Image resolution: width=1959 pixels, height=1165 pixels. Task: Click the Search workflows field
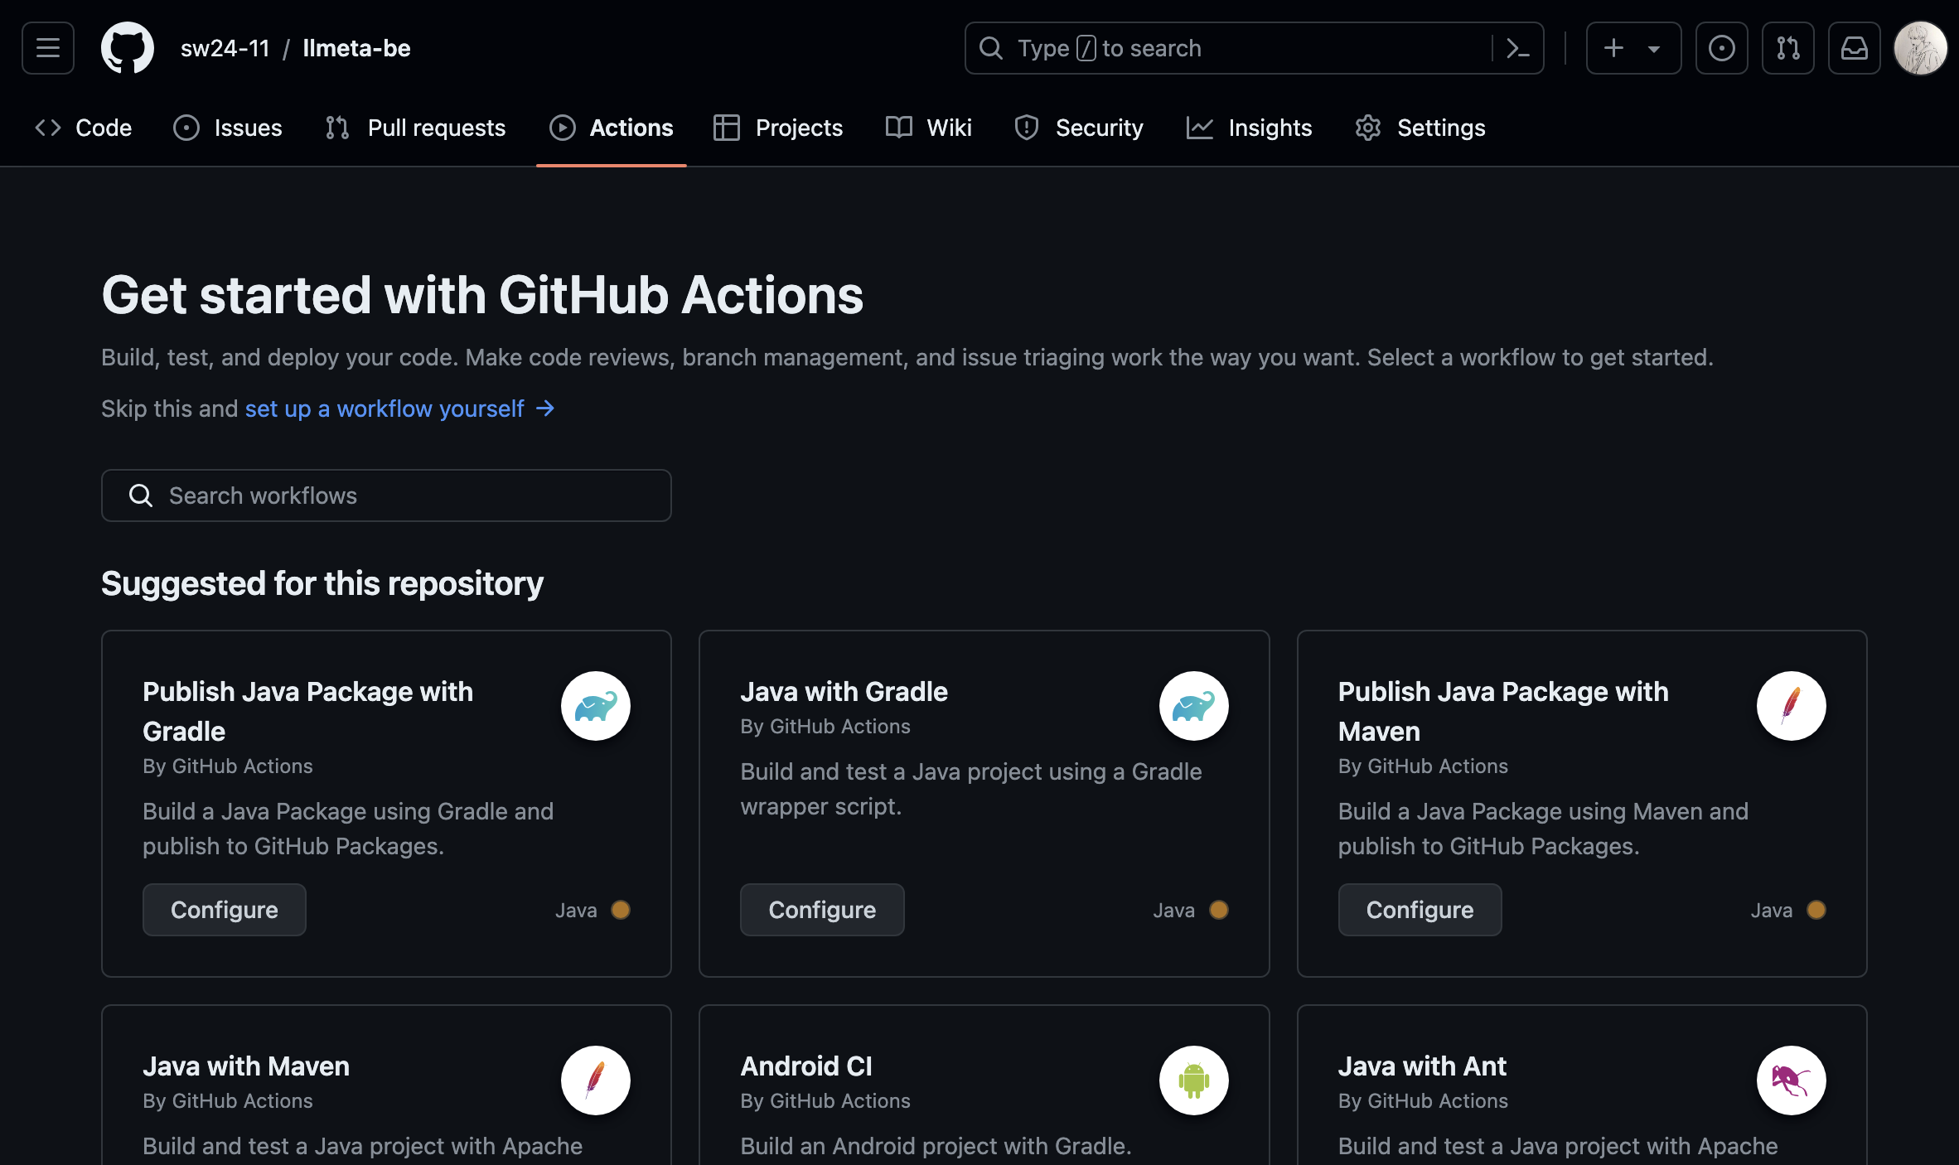pyautogui.click(x=386, y=495)
